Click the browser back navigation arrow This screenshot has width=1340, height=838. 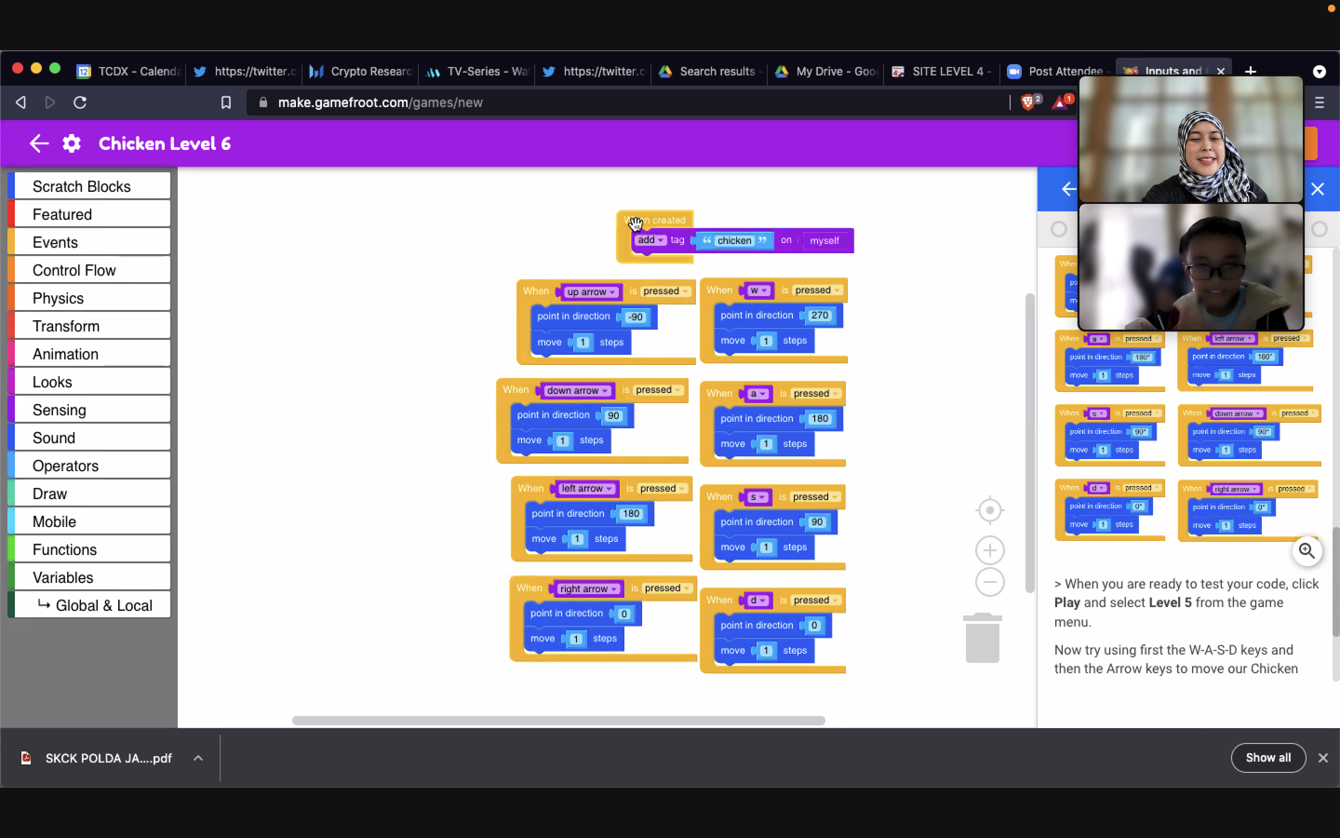pyautogui.click(x=21, y=102)
